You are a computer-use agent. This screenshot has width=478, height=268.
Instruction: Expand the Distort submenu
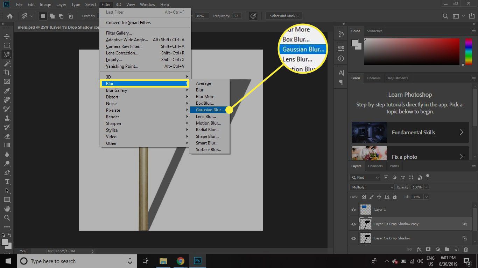145,97
